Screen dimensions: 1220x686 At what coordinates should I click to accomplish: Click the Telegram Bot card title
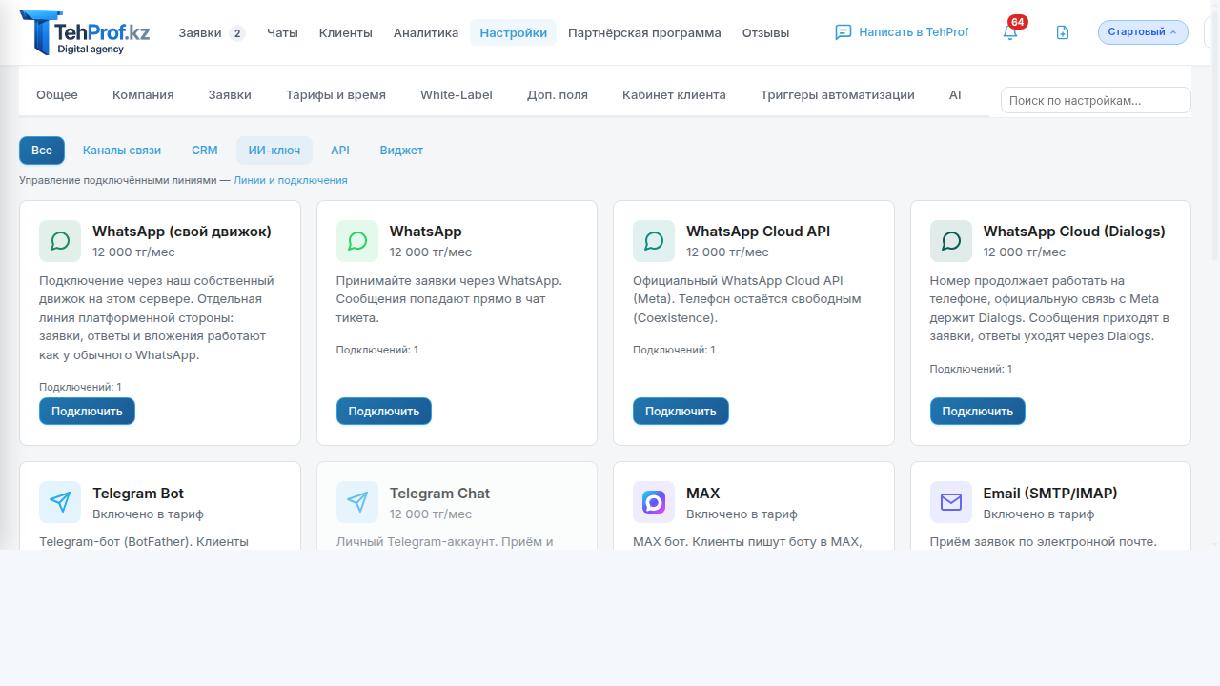(138, 494)
